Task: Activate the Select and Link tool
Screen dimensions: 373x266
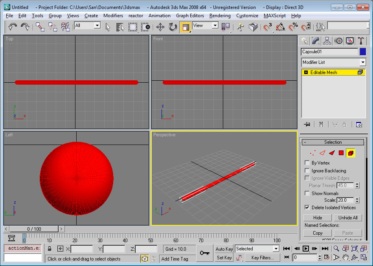Action: tap(40, 27)
